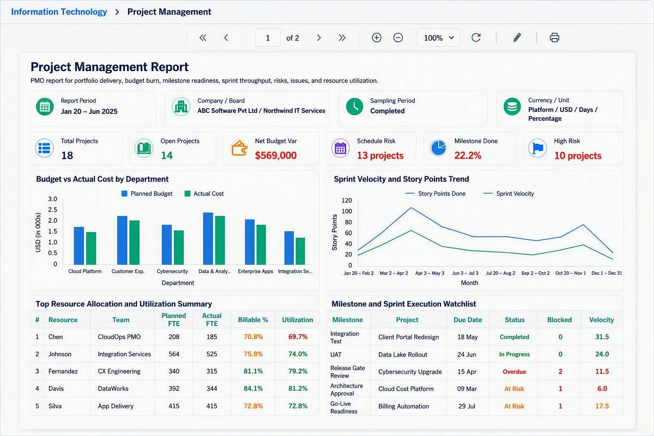Open Information Technology breadcrumb link

click(x=59, y=12)
